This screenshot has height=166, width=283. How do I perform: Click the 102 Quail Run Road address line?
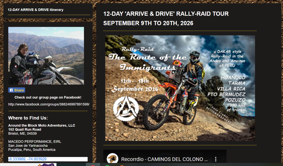(x=24, y=129)
